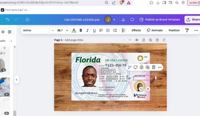200x116 pixels.
Task: Toggle underline formatting
Action: 94,31
